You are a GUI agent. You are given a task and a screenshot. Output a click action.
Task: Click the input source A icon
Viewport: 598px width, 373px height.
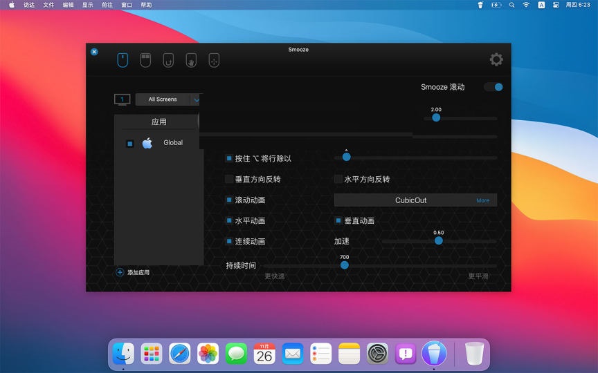click(x=541, y=5)
